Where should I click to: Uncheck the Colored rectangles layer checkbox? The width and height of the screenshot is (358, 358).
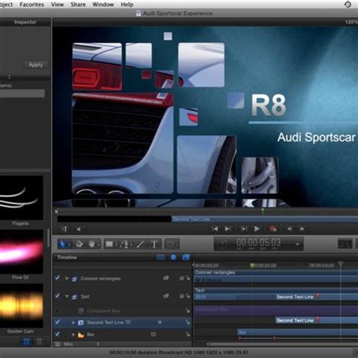(57, 278)
